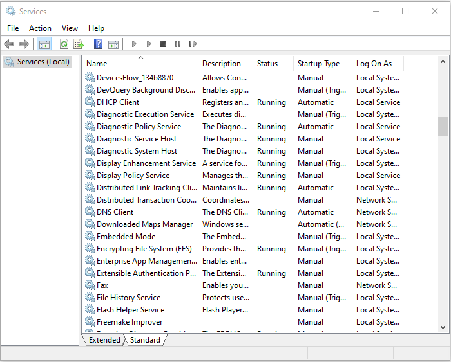Open the Action menu

(40, 28)
